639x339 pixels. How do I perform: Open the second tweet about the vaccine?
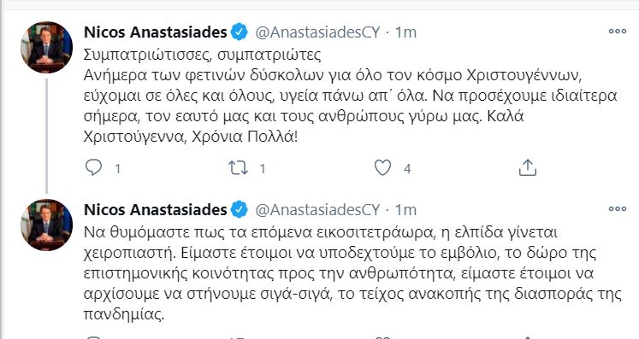tap(352, 273)
